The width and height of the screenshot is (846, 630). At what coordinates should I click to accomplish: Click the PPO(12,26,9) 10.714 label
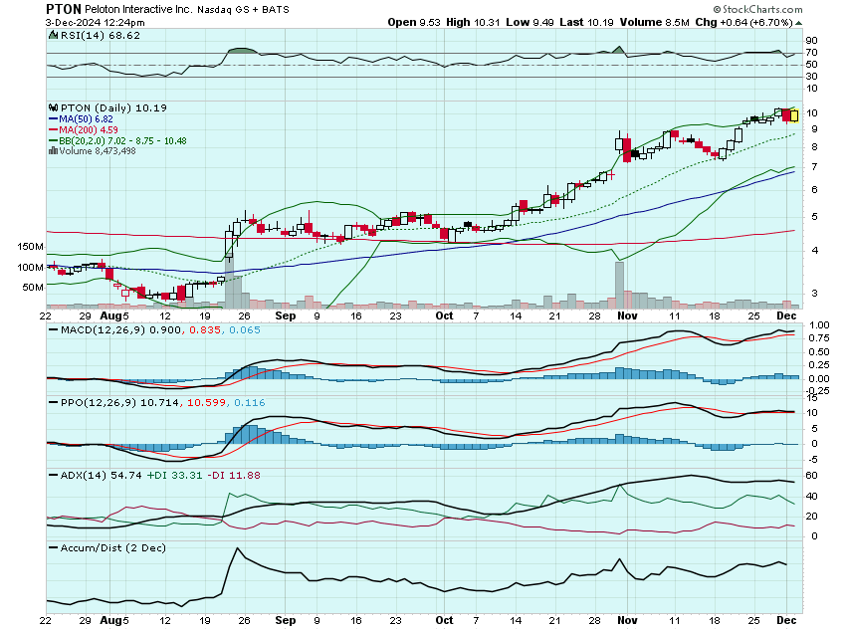click(x=119, y=402)
